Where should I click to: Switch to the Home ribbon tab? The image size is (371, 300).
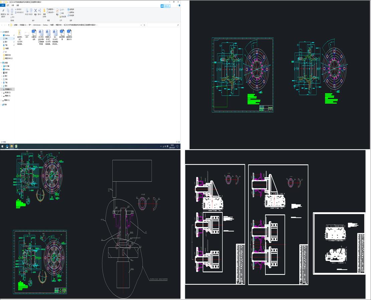click(x=8, y=5)
